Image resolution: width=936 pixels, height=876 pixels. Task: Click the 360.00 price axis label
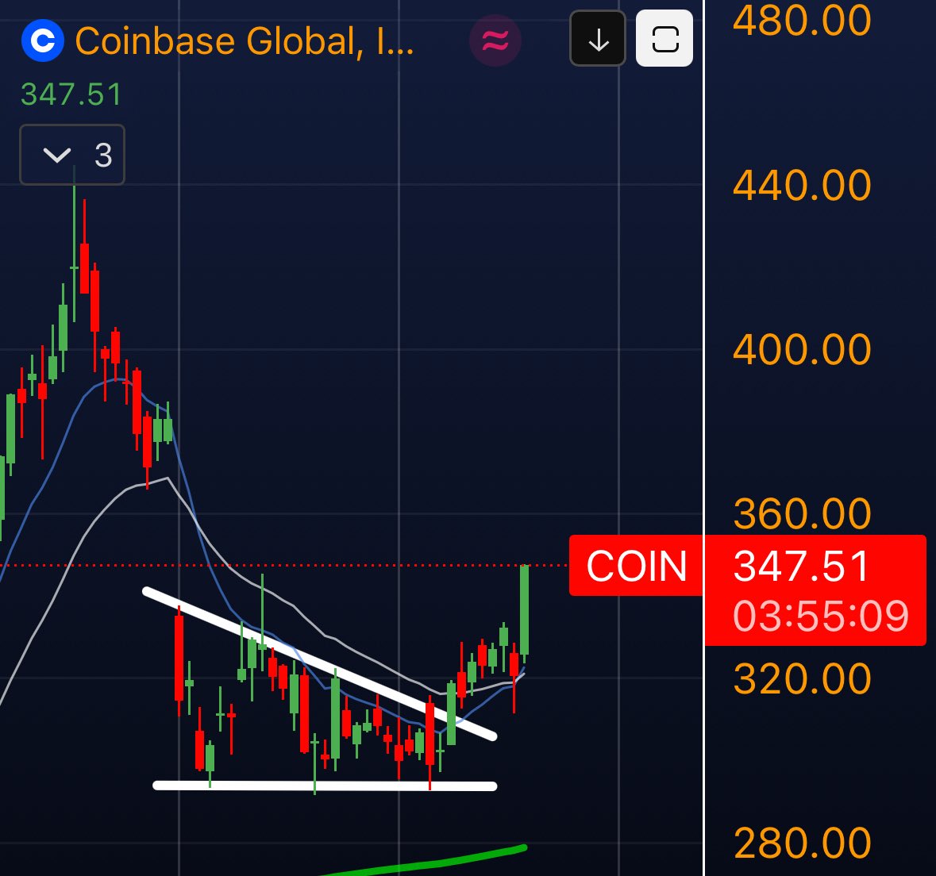click(x=802, y=513)
